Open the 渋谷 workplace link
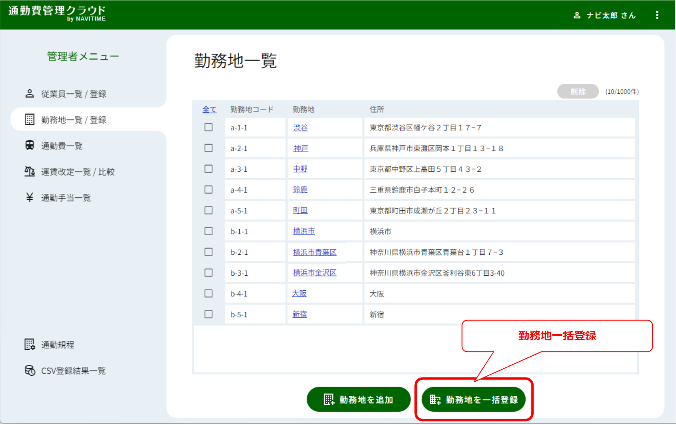676x425 pixels. click(300, 128)
